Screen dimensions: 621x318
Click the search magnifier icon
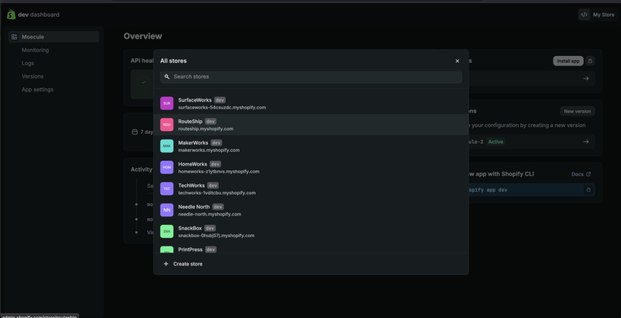[167, 77]
